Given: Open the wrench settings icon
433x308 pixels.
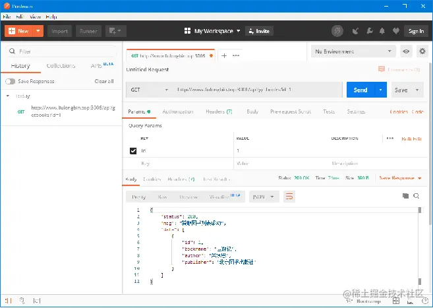Looking at the screenshot, I should 370,31.
